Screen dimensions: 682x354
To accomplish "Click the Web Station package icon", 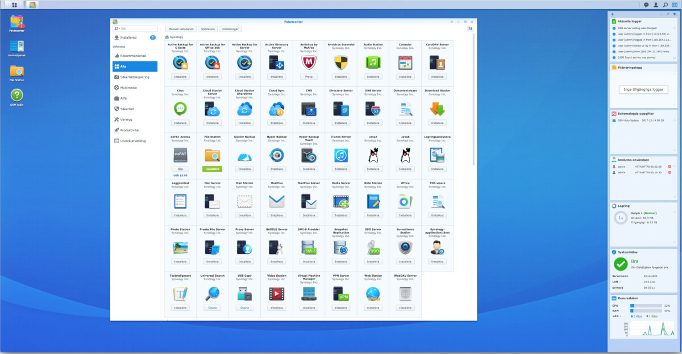I will pos(373,294).
